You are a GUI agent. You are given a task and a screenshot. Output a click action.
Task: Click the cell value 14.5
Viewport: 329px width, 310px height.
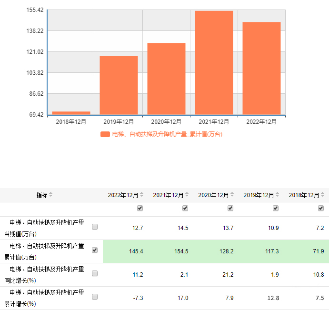(183, 228)
